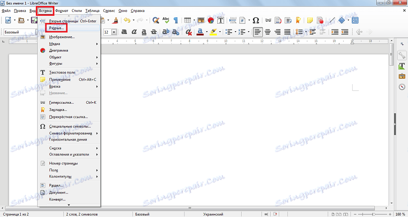The width and height of the screenshot is (408, 217).
Task: Run the Abc spelling check
Action: [166, 20]
